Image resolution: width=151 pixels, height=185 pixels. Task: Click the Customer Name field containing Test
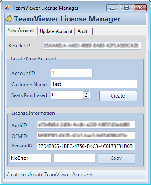(94, 84)
